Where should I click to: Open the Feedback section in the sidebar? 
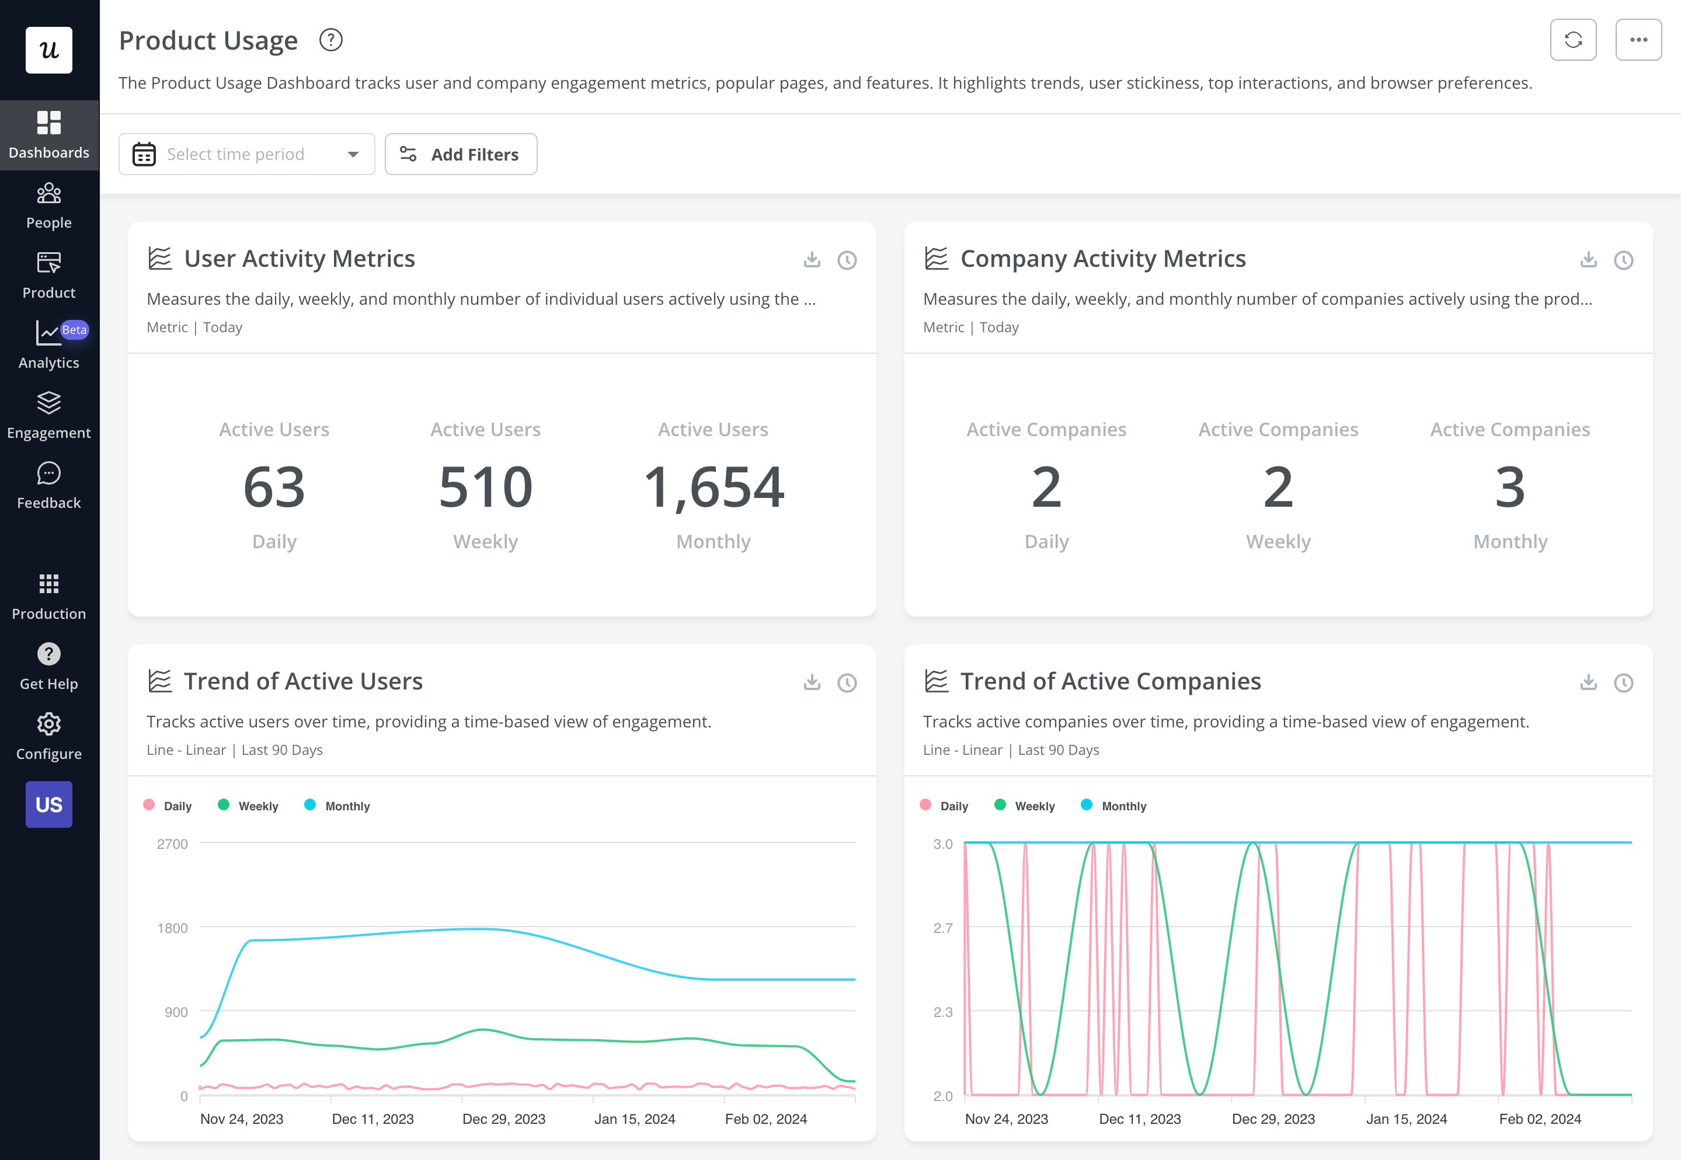tap(48, 484)
